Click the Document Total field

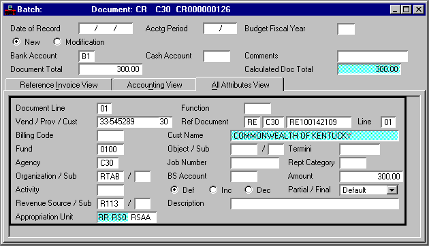[110, 69]
